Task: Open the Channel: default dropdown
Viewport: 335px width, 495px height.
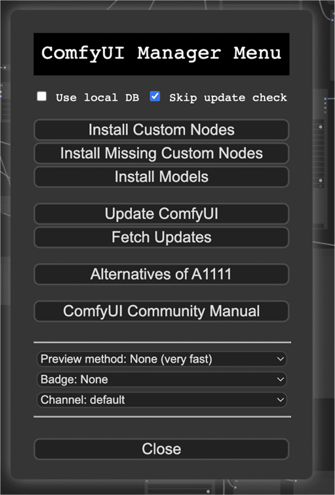Action: [x=161, y=400]
